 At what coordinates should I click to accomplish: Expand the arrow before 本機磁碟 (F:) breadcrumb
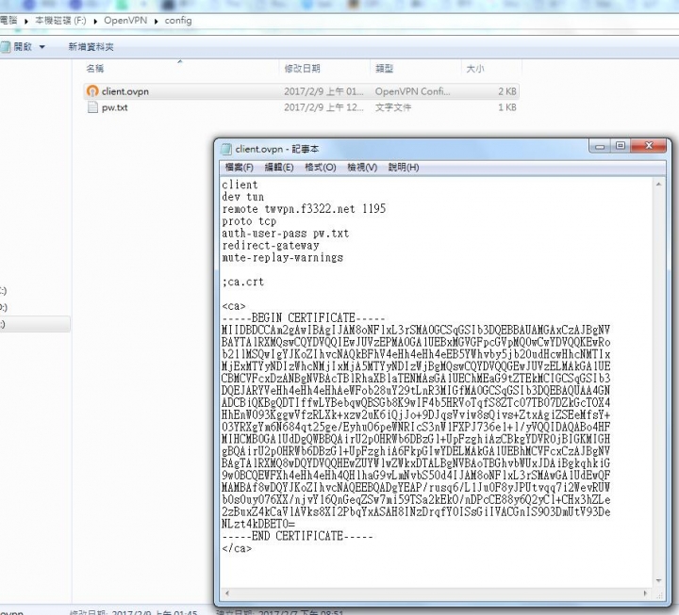26,22
